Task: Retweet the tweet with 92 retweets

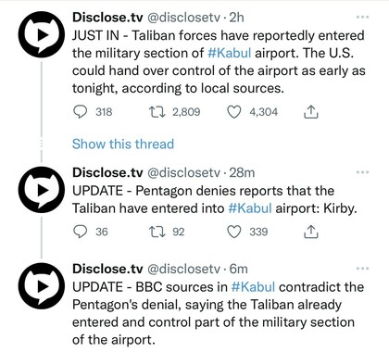Action: tap(157, 232)
